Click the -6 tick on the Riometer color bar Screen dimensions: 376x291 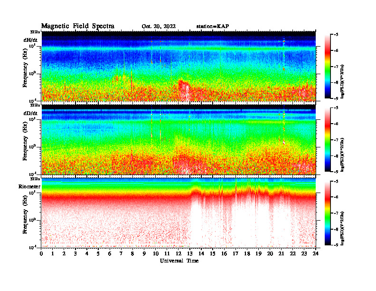(336, 197)
